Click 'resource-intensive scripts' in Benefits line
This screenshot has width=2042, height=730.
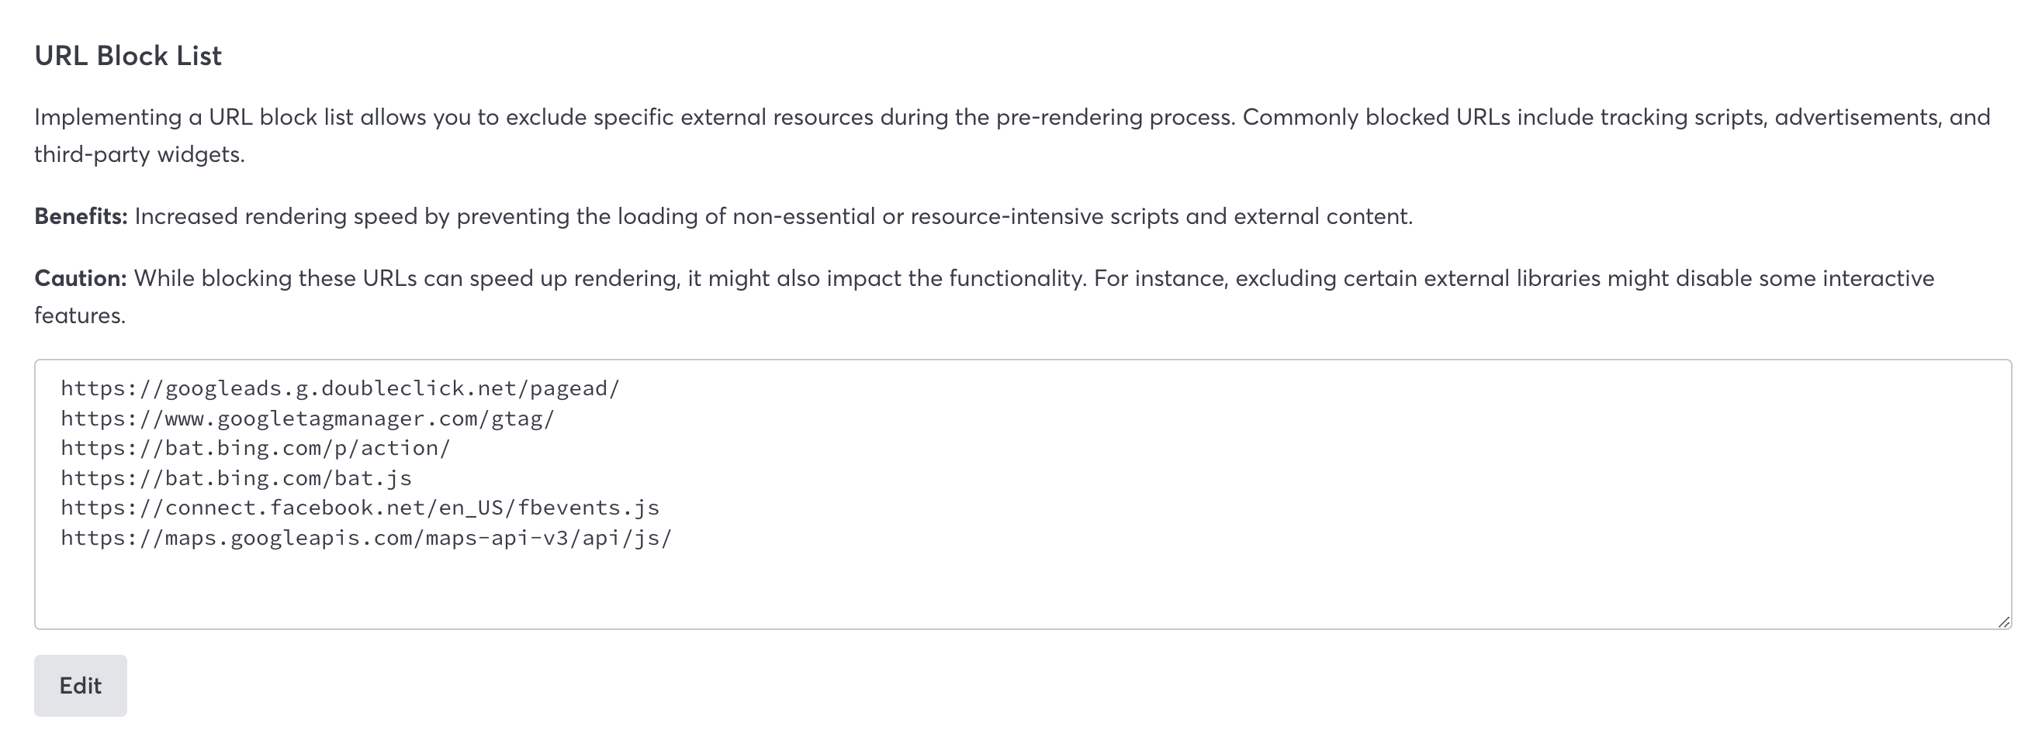pos(1044,216)
